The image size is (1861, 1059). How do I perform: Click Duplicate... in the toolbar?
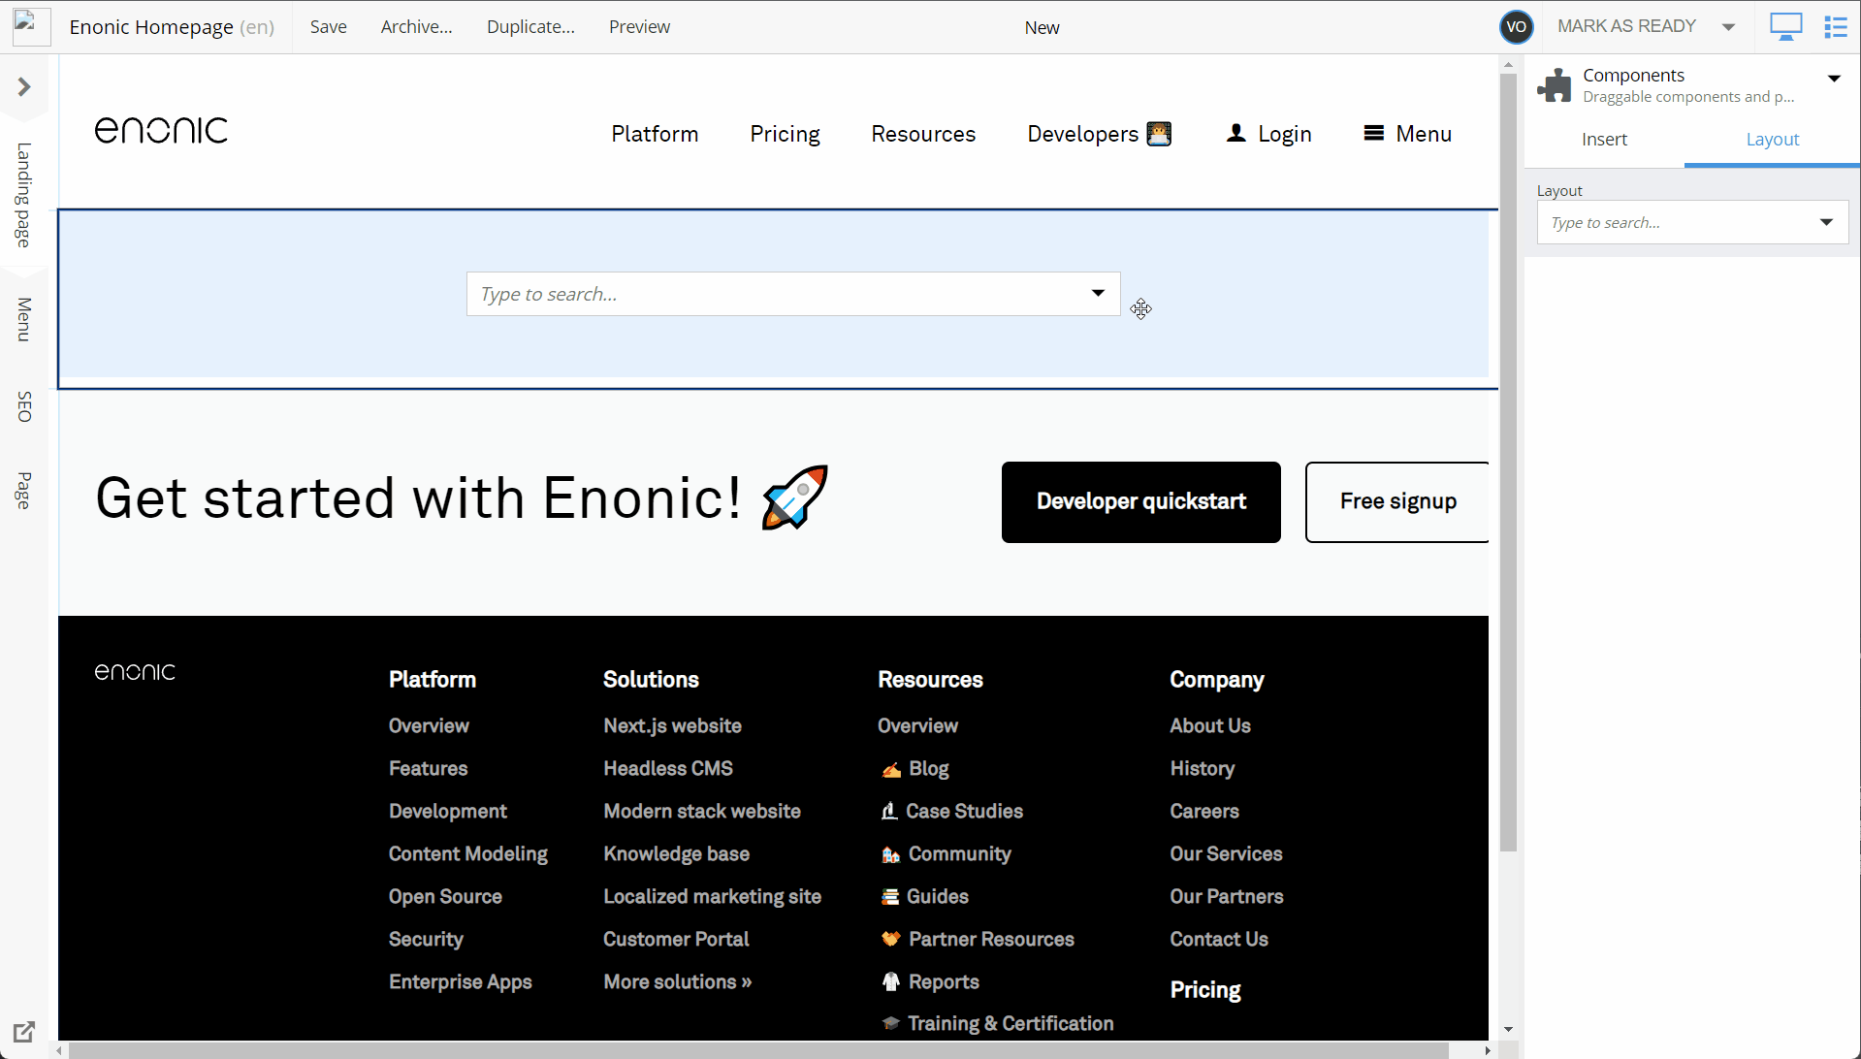(530, 27)
